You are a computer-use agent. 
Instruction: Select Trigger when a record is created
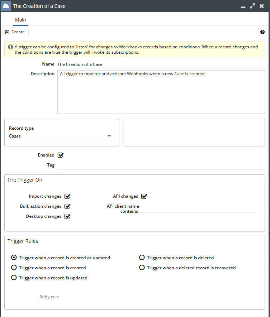[14, 268]
